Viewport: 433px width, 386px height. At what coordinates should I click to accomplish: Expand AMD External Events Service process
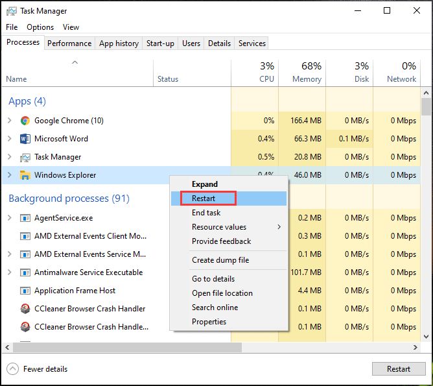pyautogui.click(x=9, y=254)
